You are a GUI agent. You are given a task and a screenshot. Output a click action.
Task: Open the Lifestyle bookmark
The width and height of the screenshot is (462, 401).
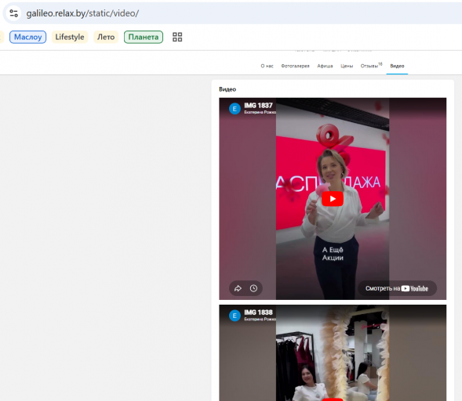click(x=70, y=37)
